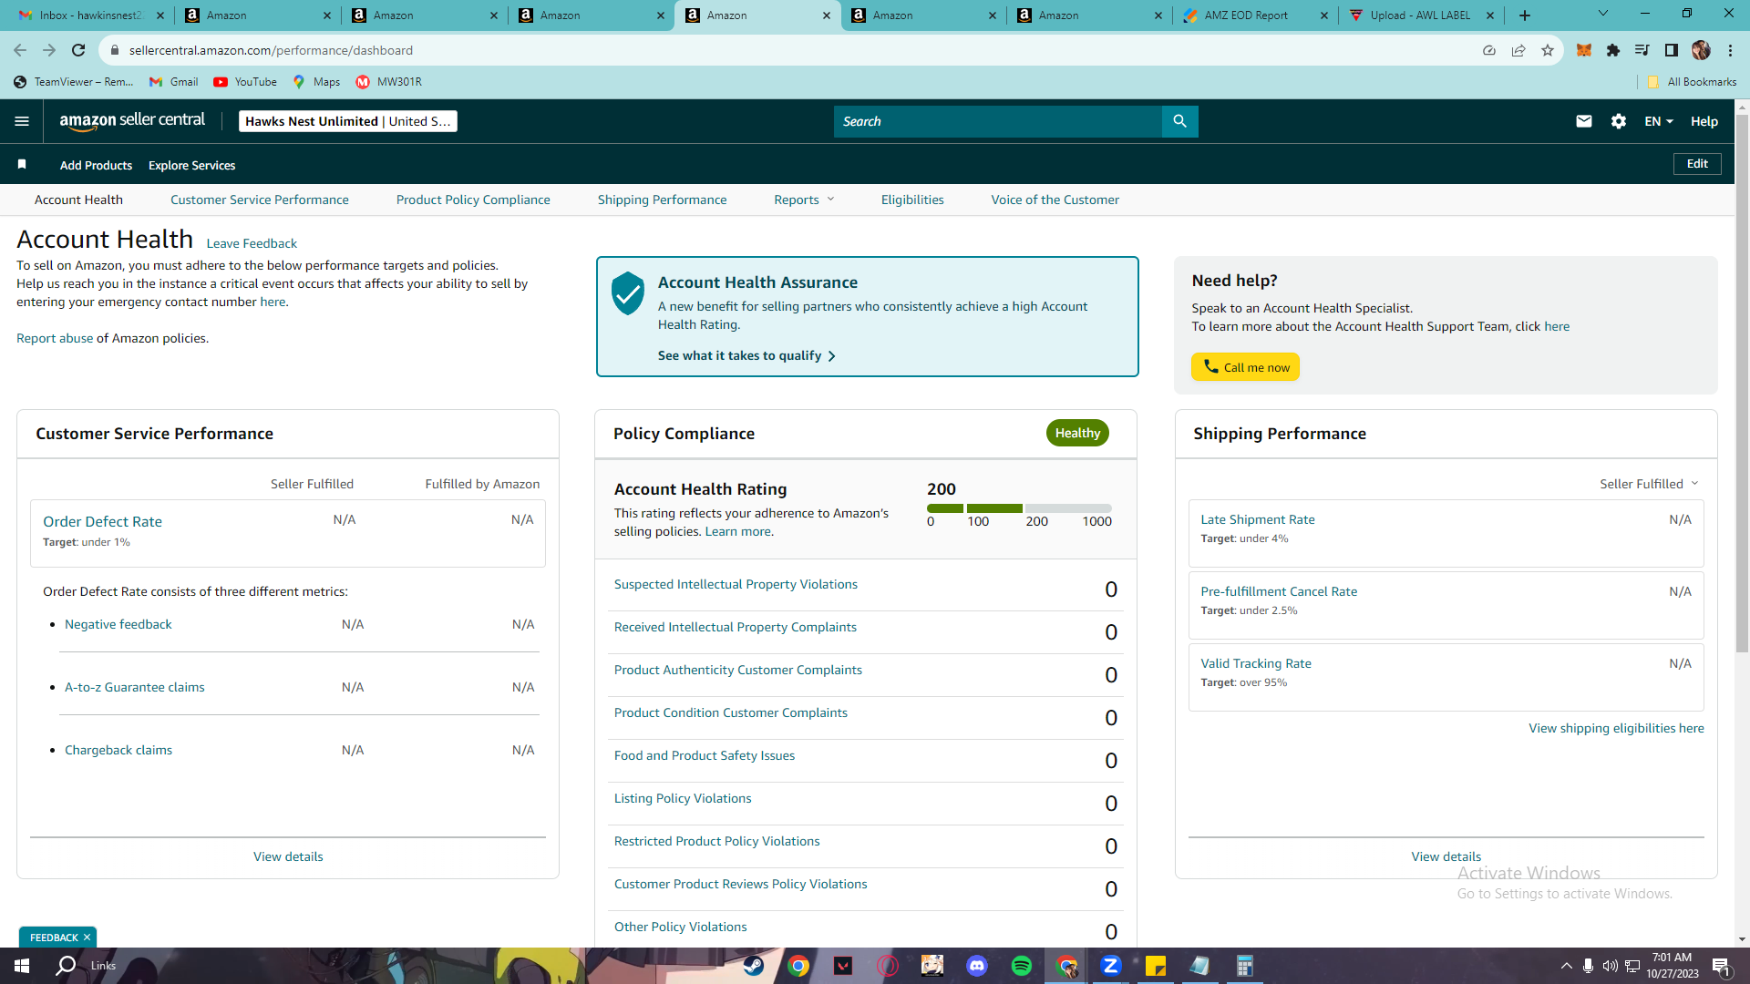Open the Voice of the Customer tab
This screenshot has height=984, width=1750.
pyautogui.click(x=1055, y=200)
